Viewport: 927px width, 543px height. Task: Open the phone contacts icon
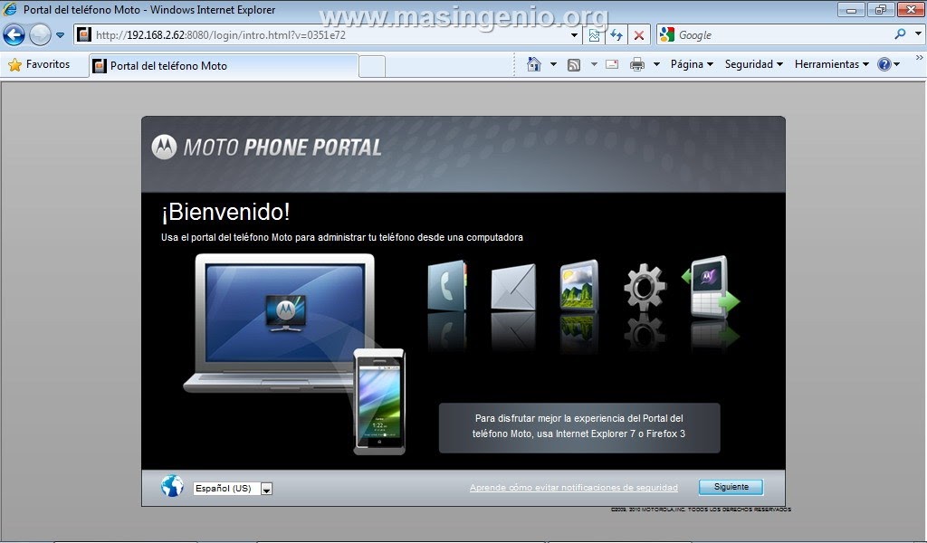[447, 285]
